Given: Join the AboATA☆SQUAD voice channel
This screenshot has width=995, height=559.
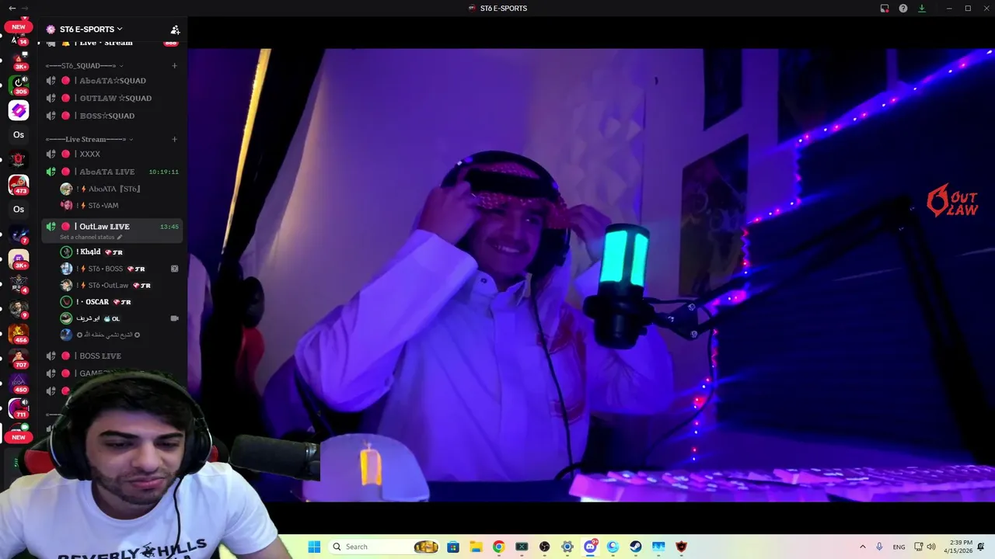Looking at the screenshot, I should point(113,81).
